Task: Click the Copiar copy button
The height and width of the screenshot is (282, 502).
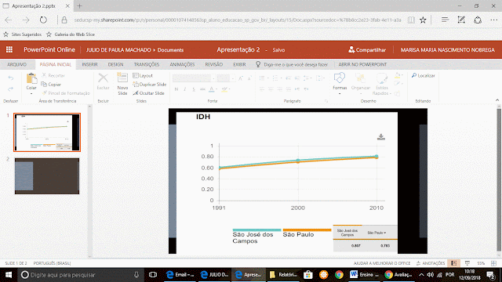Action: click(x=51, y=85)
